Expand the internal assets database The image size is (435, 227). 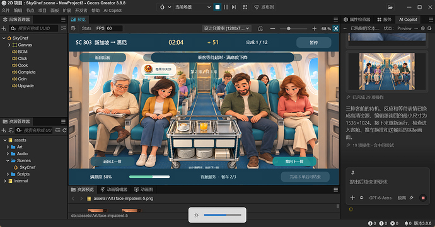tap(4, 181)
